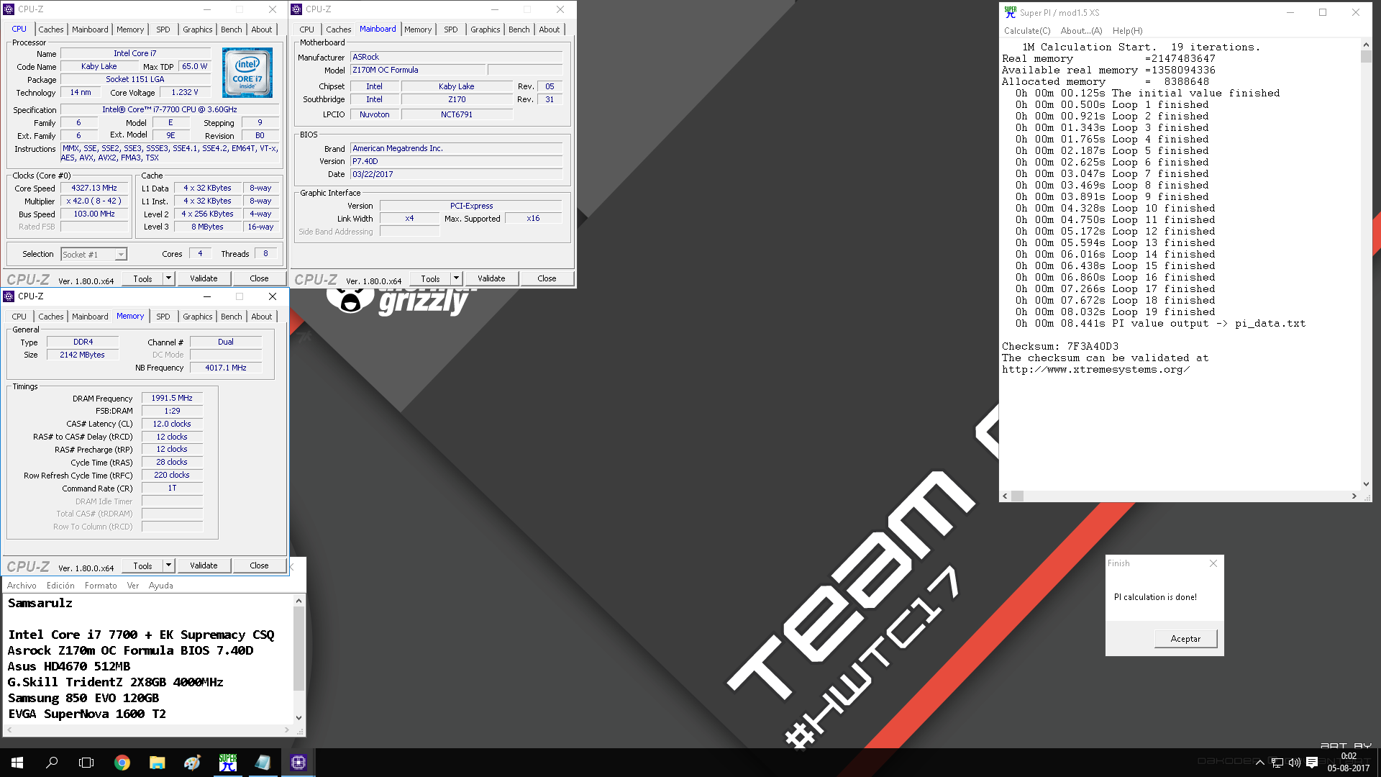Open volume control tray icon
Image resolution: width=1381 pixels, height=777 pixels.
[x=1295, y=763]
